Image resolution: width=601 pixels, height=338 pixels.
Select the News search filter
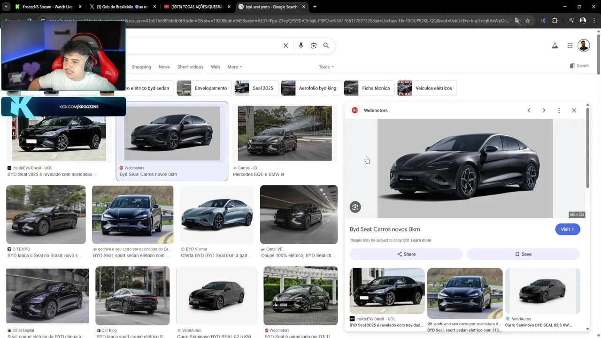164,67
